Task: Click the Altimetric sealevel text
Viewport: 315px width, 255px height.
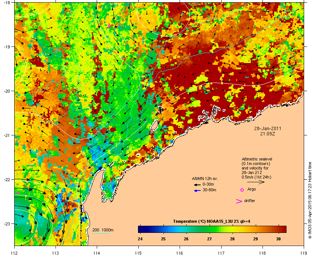Action: coord(257,159)
